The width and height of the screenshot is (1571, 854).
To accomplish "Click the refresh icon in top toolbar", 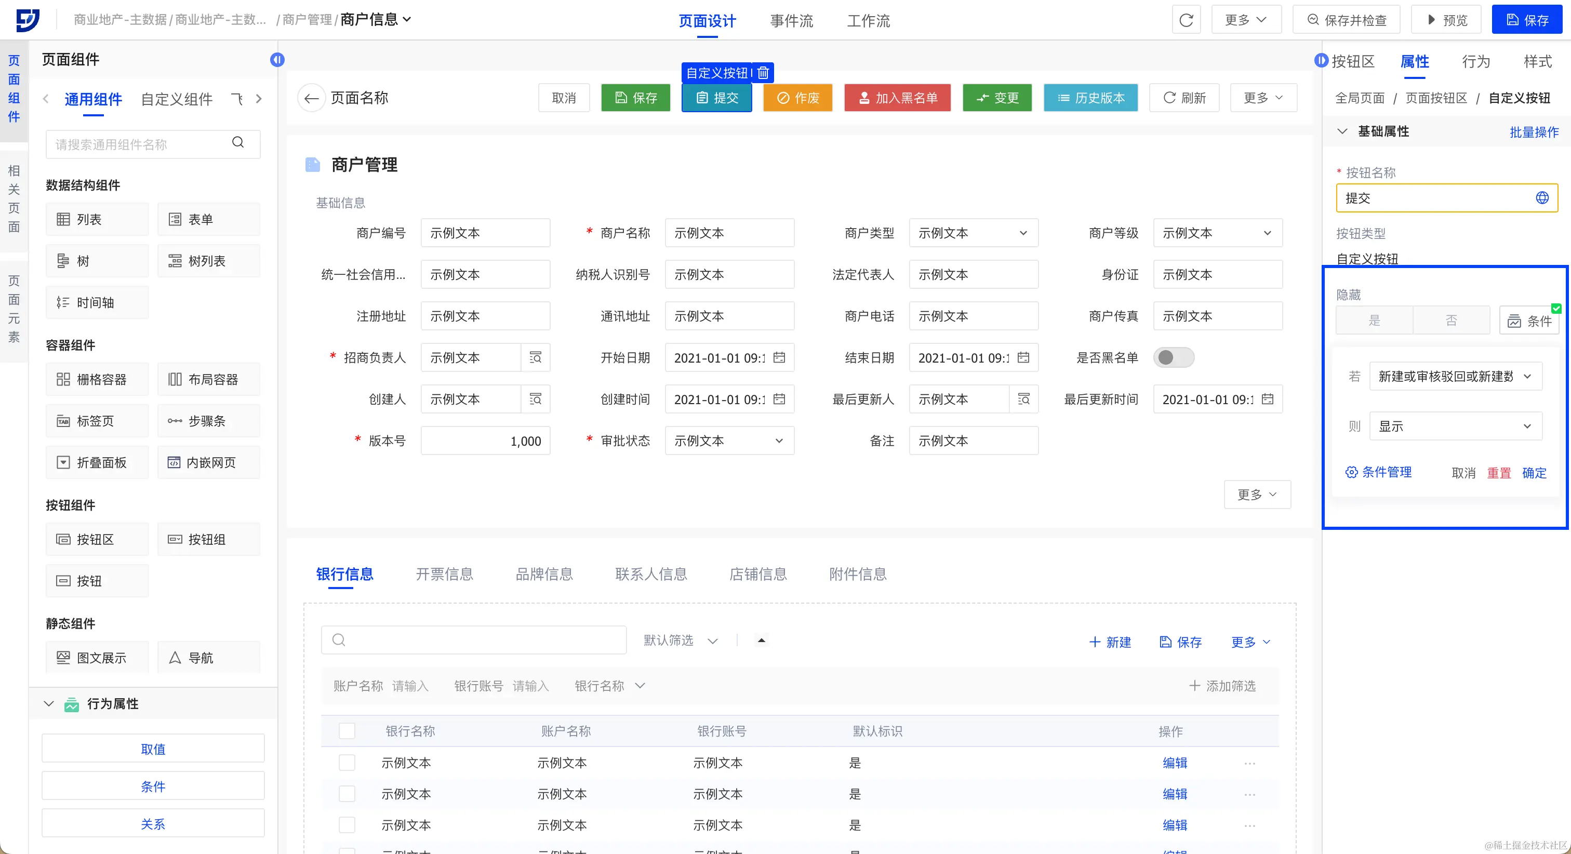I will (x=1186, y=20).
